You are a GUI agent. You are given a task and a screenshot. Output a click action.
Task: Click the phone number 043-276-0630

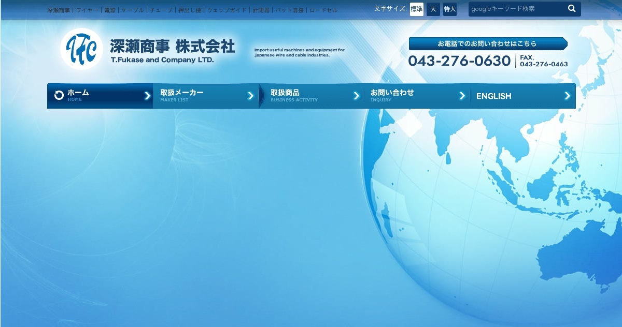point(459,61)
